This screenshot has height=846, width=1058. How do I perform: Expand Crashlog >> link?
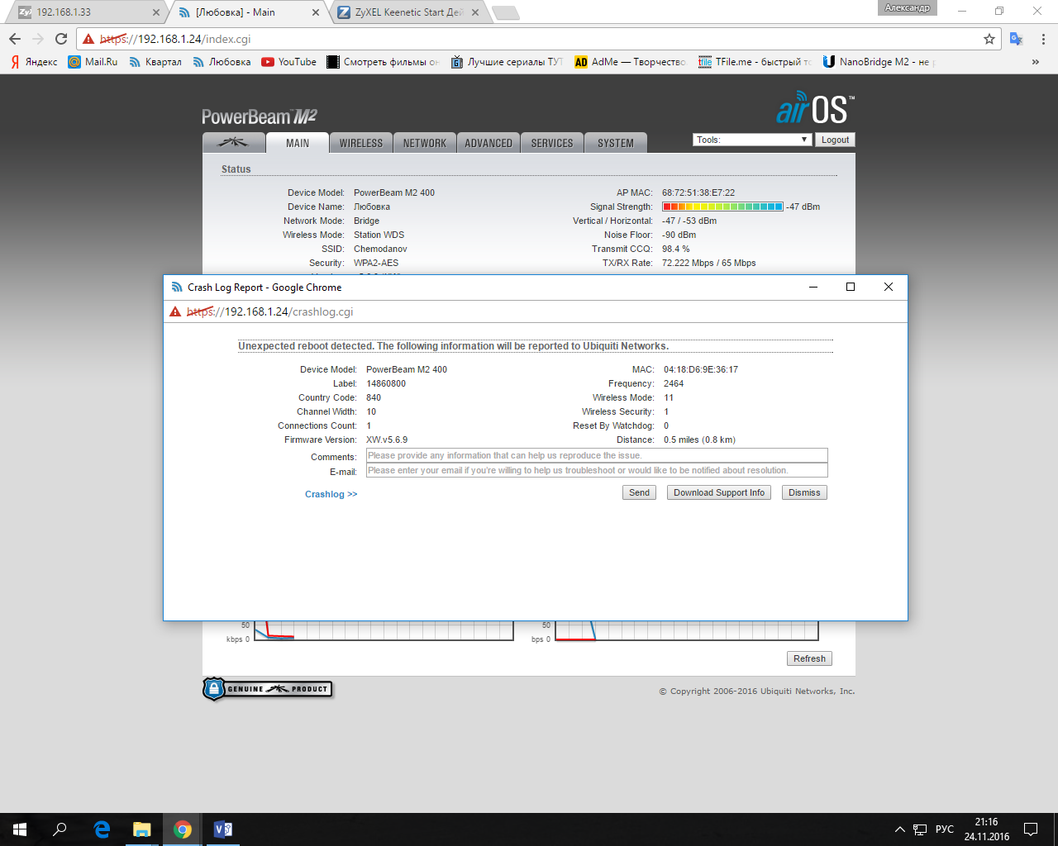pyautogui.click(x=331, y=494)
